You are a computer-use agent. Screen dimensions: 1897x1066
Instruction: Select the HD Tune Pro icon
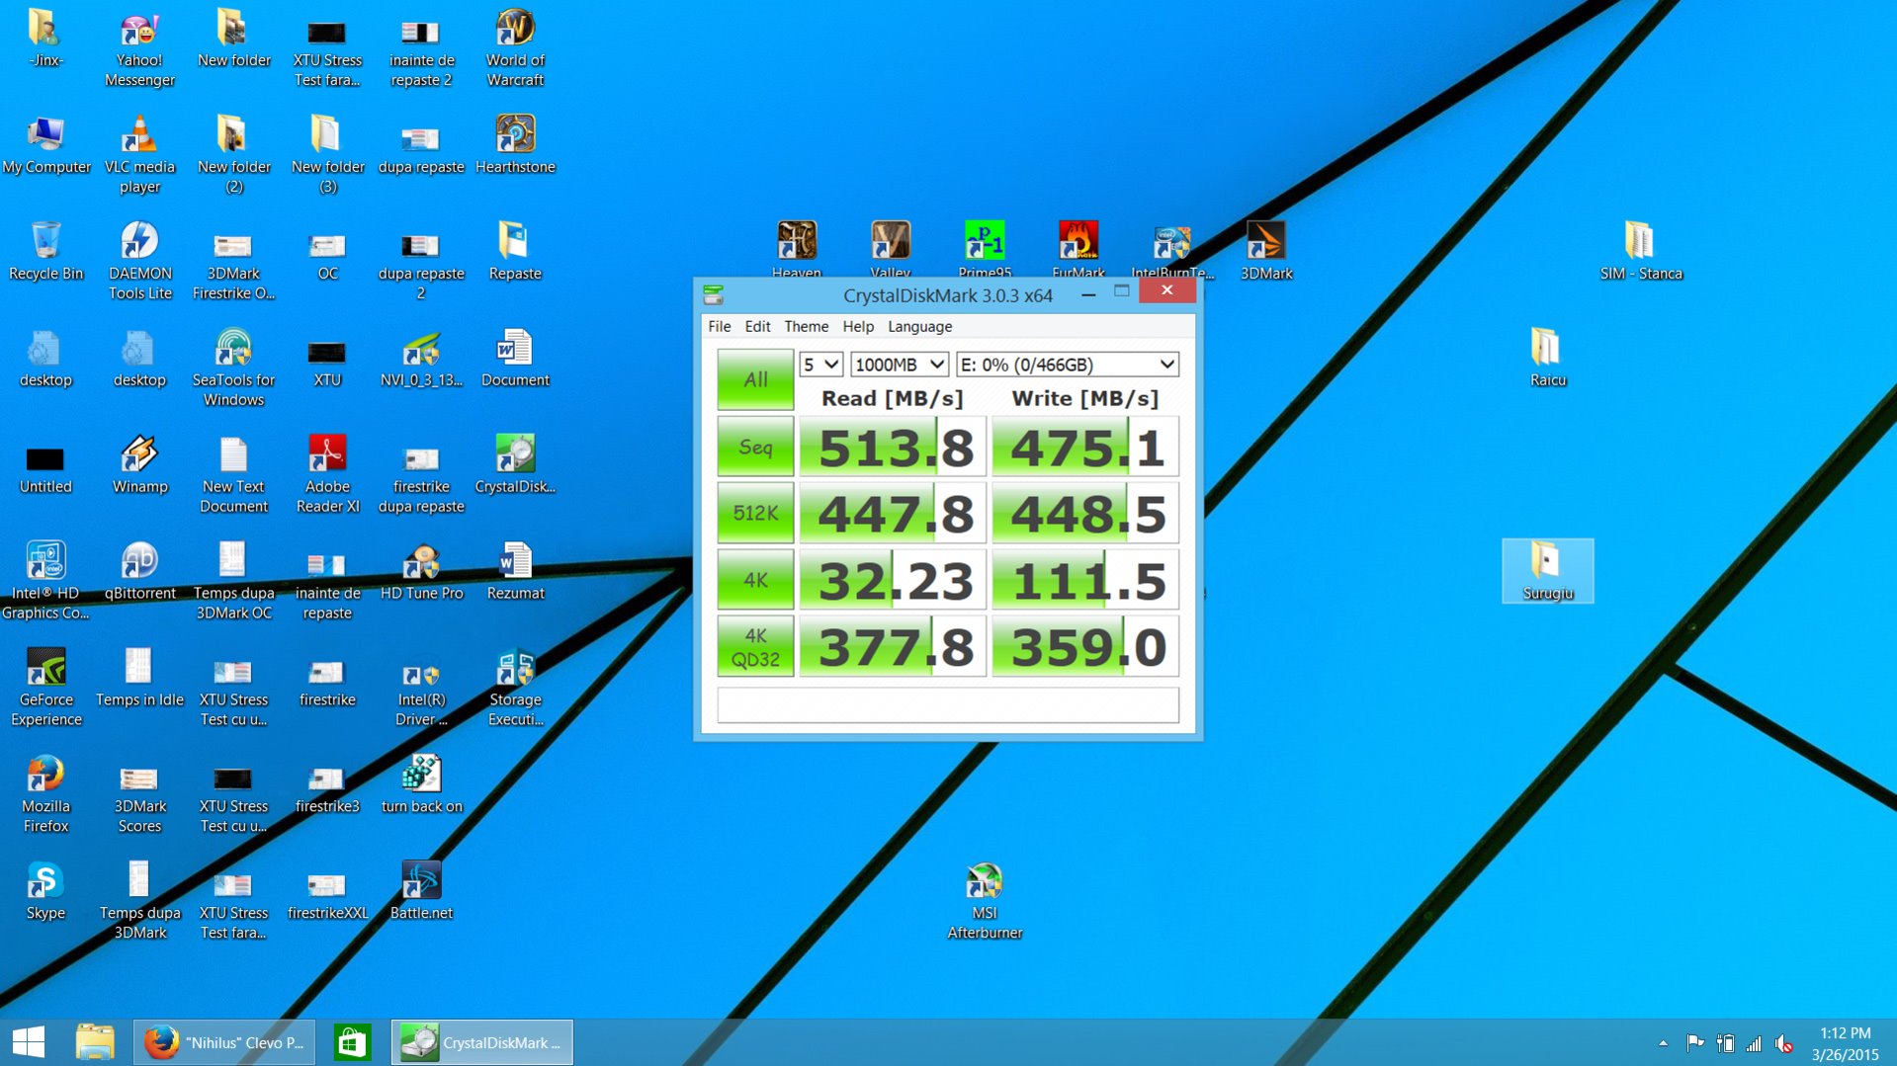(421, 572)
